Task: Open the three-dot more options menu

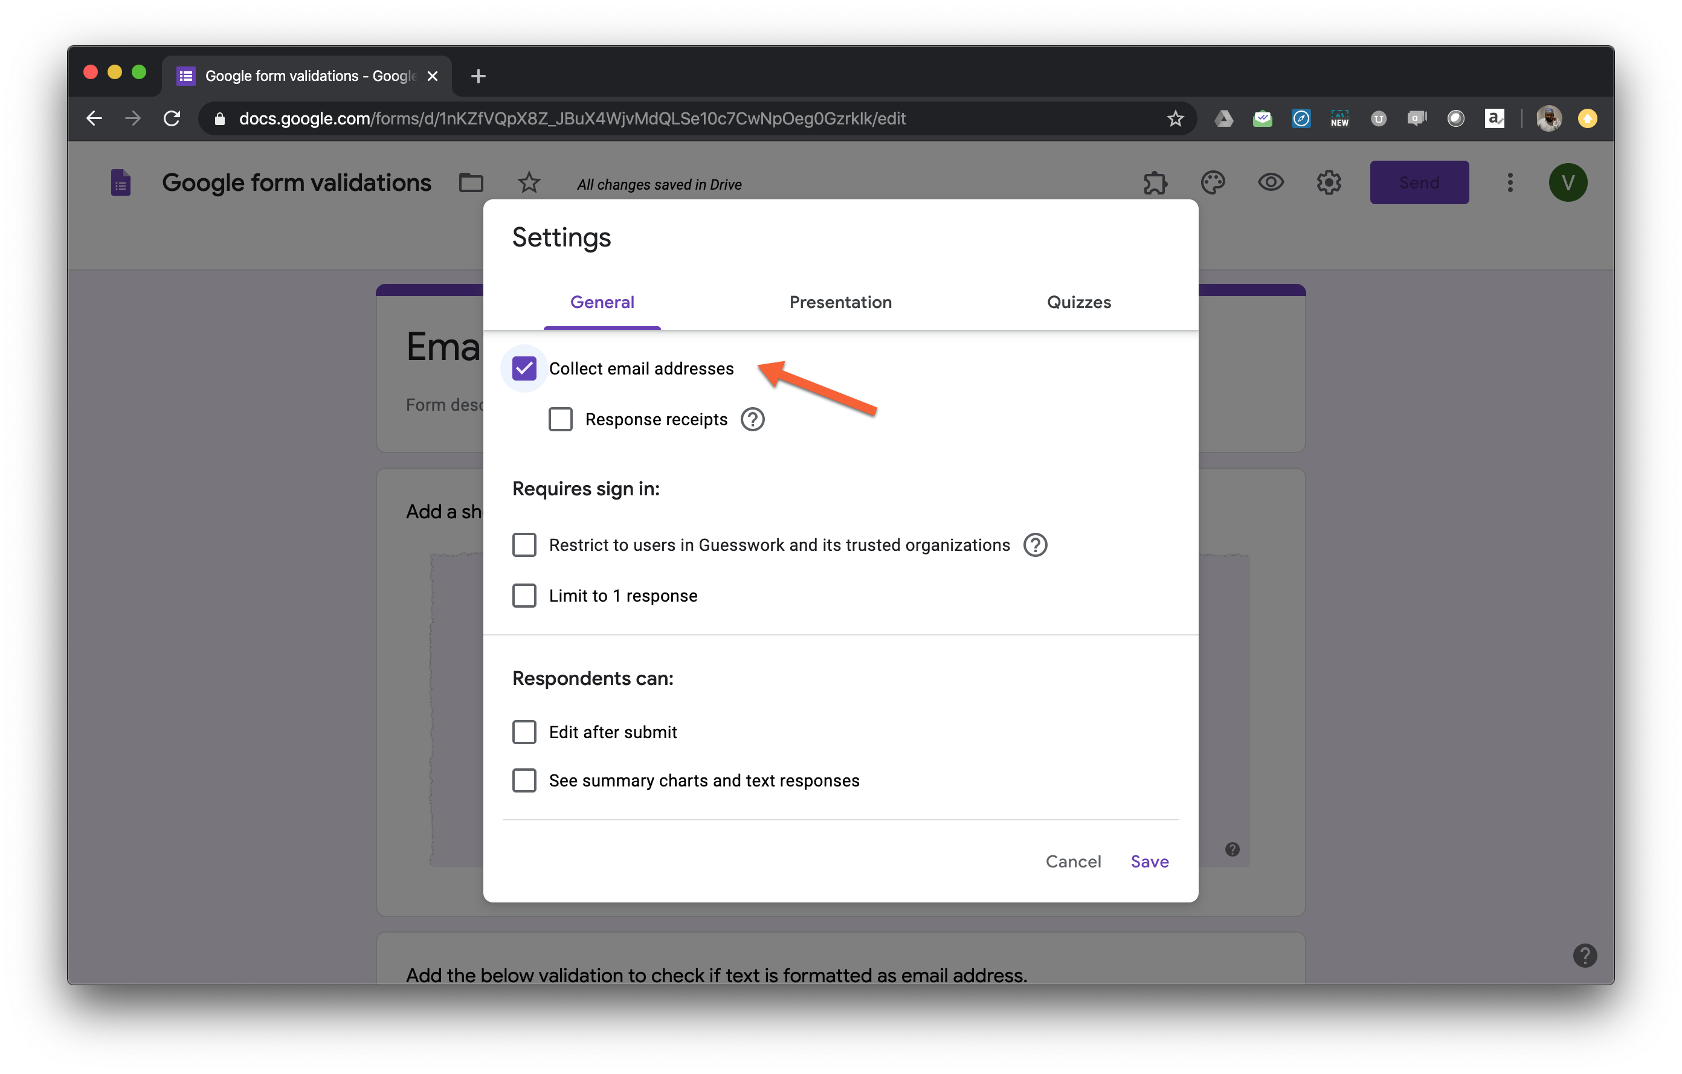Action: 1509,183
